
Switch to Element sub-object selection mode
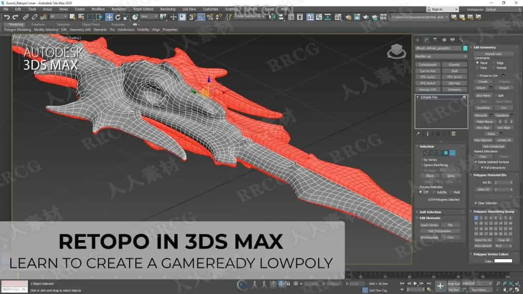pyautogui.click(x=452, y=153)
